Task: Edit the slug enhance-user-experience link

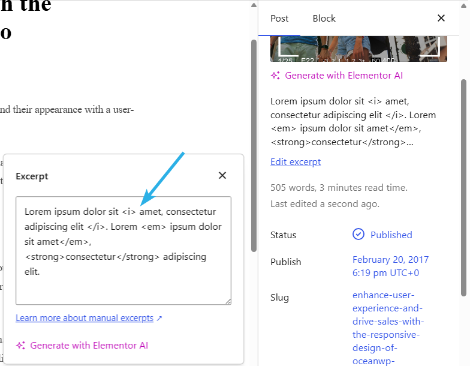Action: (x=388, y=328)
